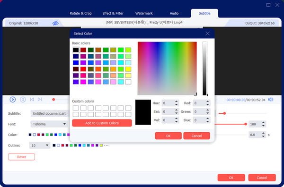284x187 pixels.
Task: Increase the Red value stepper
Action: pos(208,102)
